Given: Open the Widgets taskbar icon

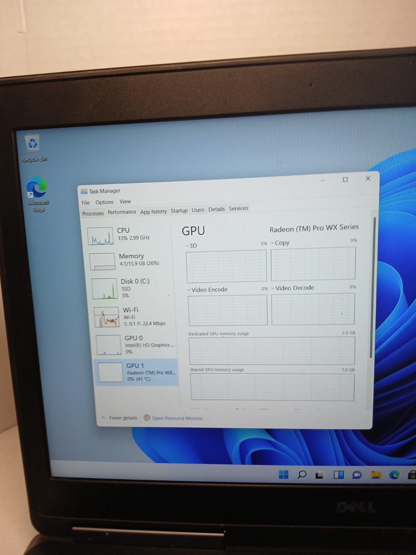Looking at the screenshot, I should (338, 475).
